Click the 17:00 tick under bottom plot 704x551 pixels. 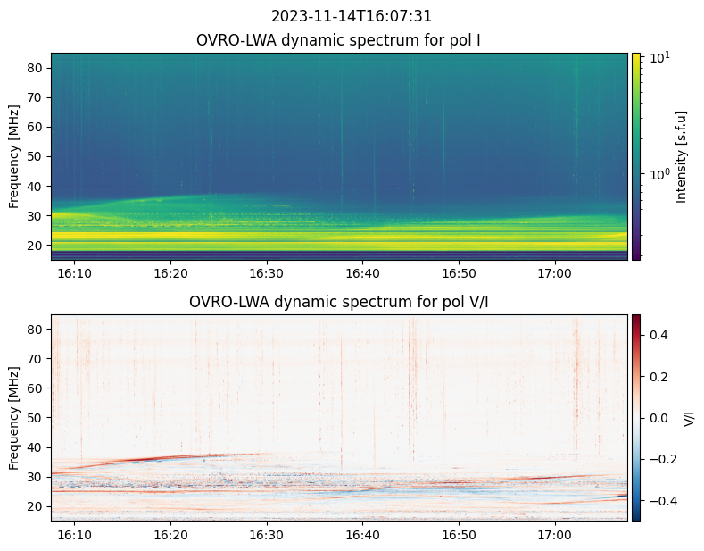(x=554, y=535)
